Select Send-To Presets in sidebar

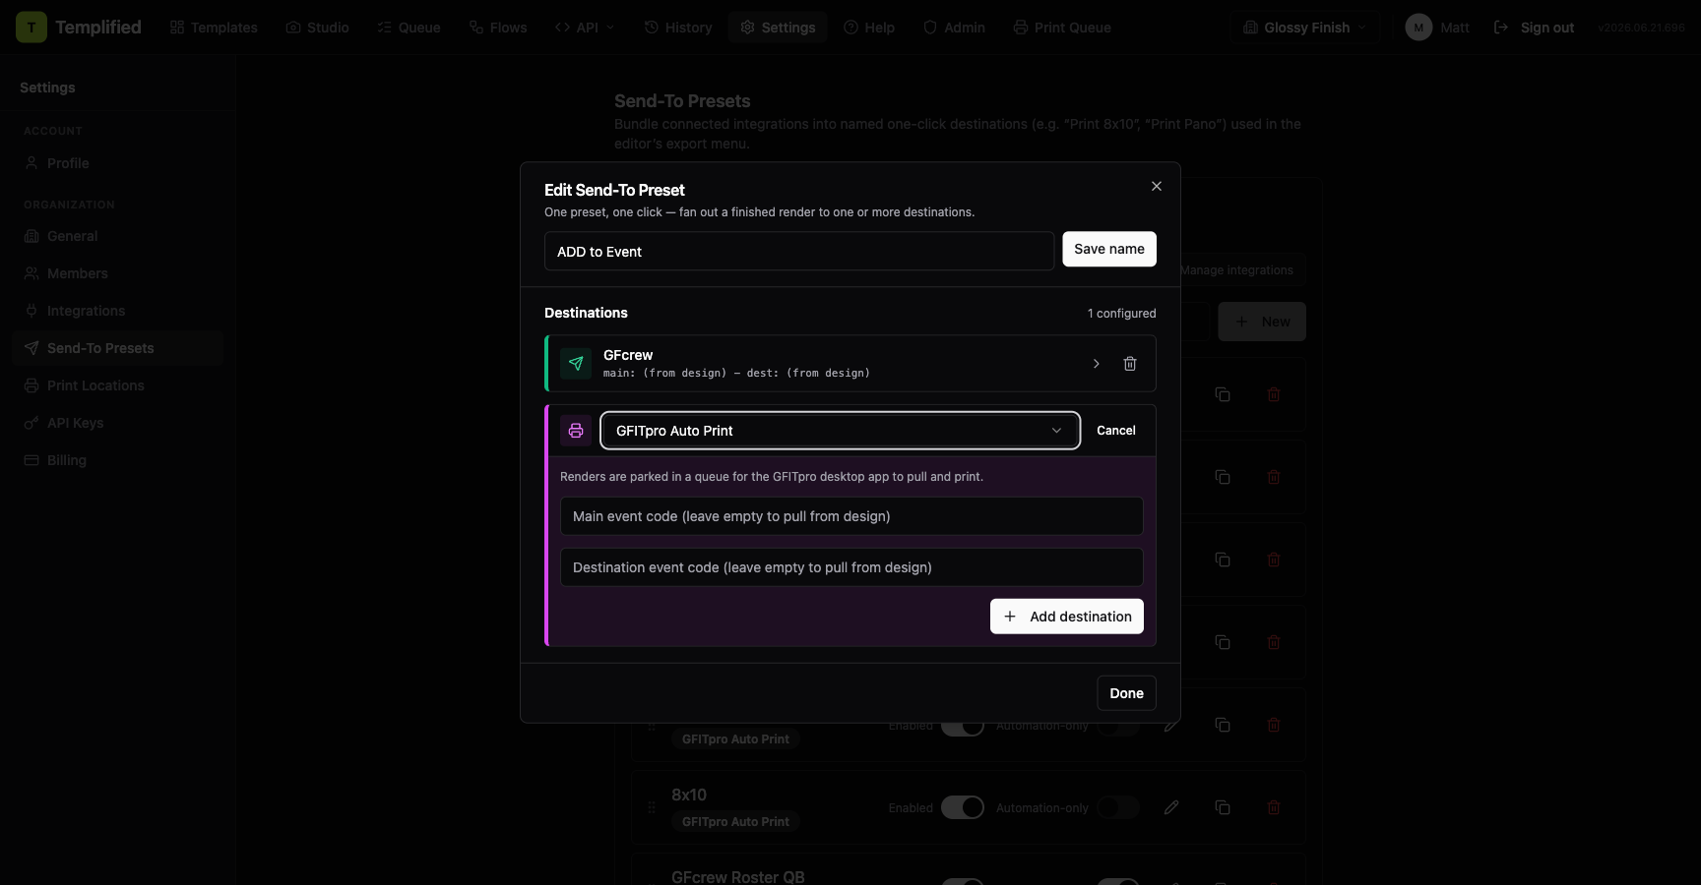(118, 348)
